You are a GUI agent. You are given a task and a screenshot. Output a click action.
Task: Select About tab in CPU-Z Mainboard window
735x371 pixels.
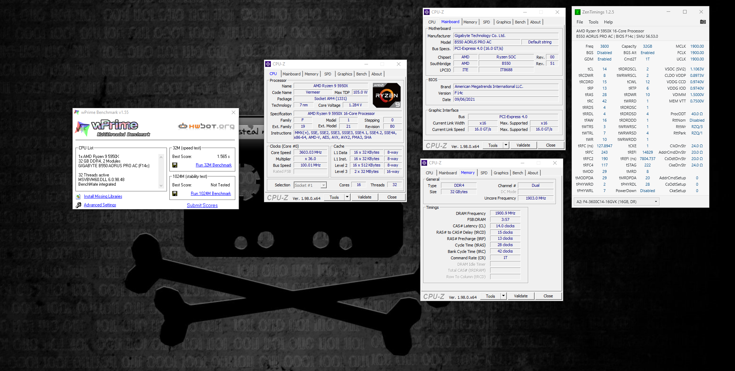click(x=535, y=22)
